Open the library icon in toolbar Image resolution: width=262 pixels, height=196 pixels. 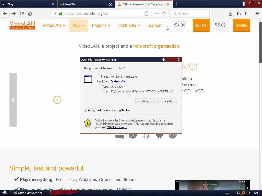(239, 14)
